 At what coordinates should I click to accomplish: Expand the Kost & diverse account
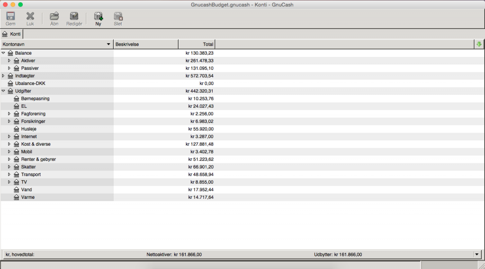tap(9, 144)
